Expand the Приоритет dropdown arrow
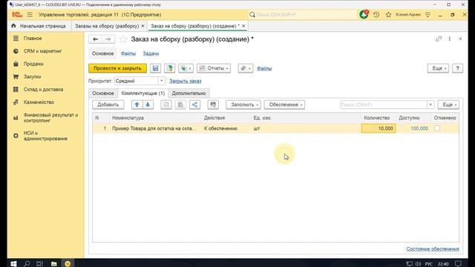The width and height of the screenshot is (475, 267). [162, 81]
